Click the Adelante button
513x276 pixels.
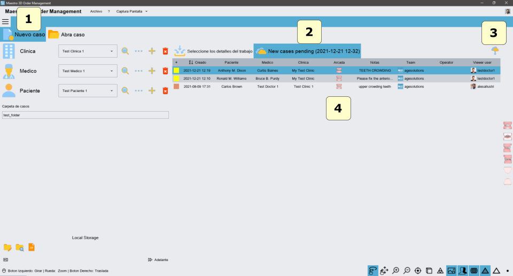158,259
